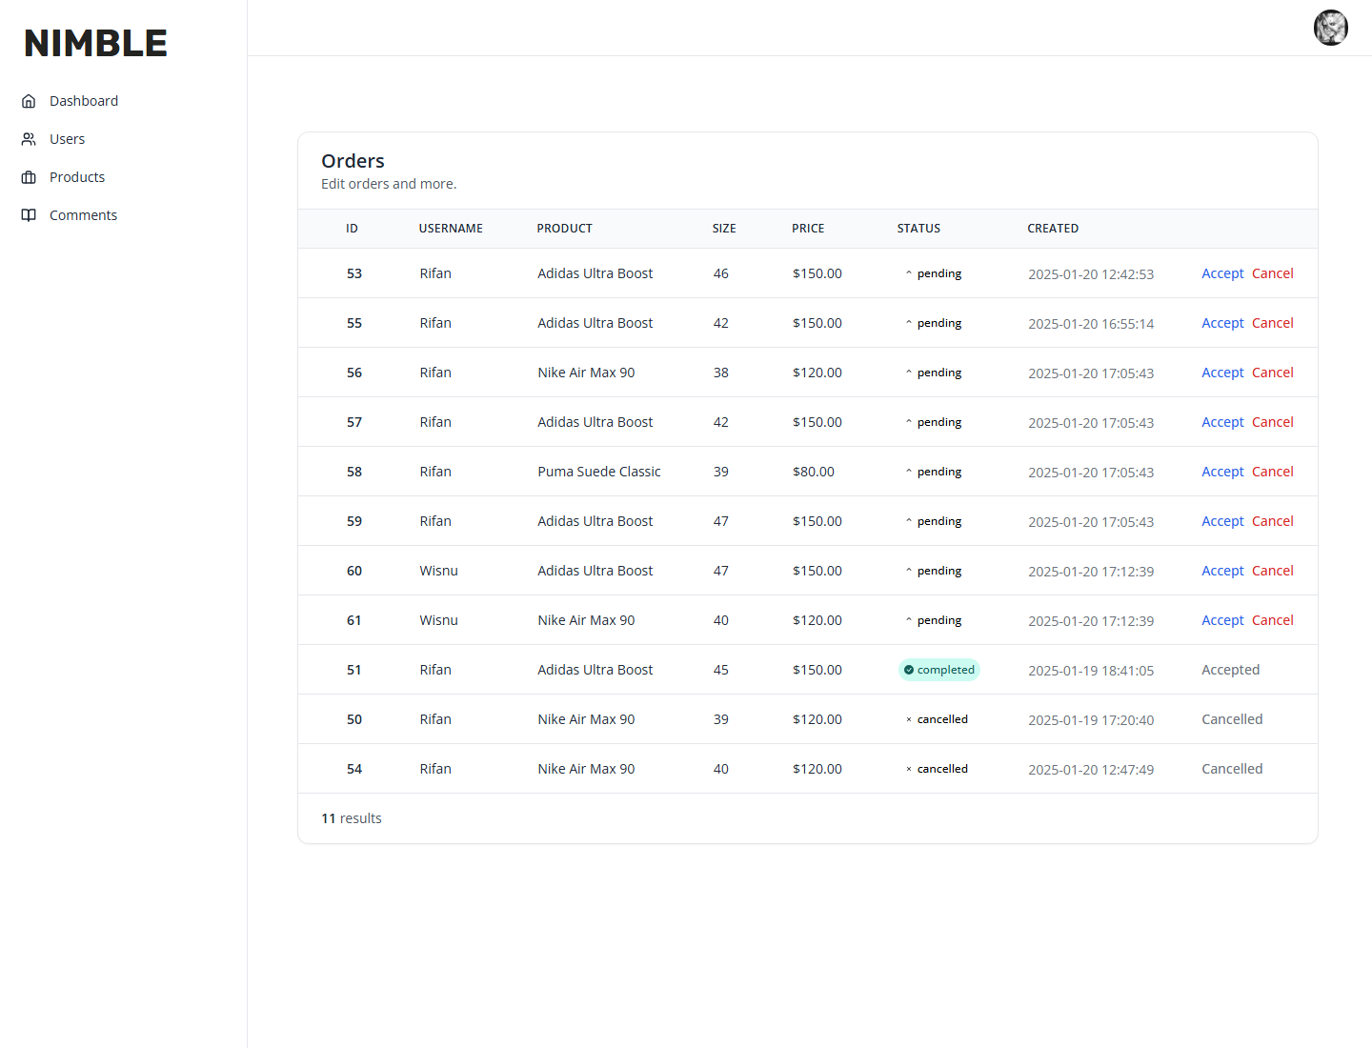Accept order 59
This screenshot has height=1048, width=1372.
coord(1222,521)
